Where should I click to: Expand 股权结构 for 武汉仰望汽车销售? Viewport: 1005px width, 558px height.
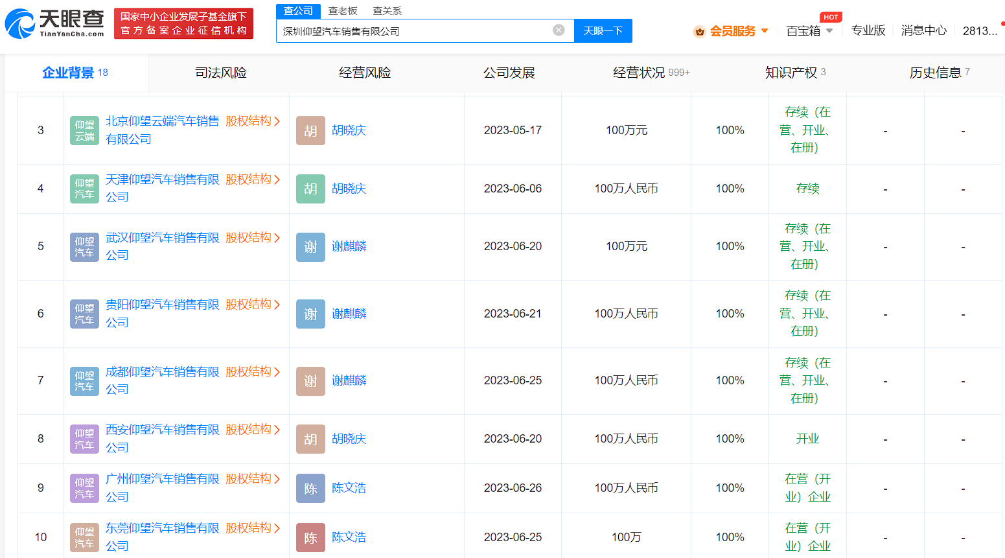[253, 238]
